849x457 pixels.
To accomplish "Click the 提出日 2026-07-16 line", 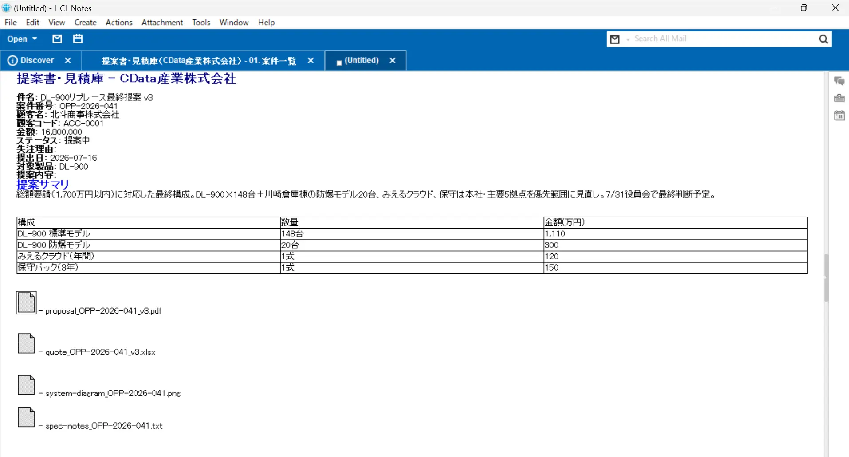I will 57,158.
